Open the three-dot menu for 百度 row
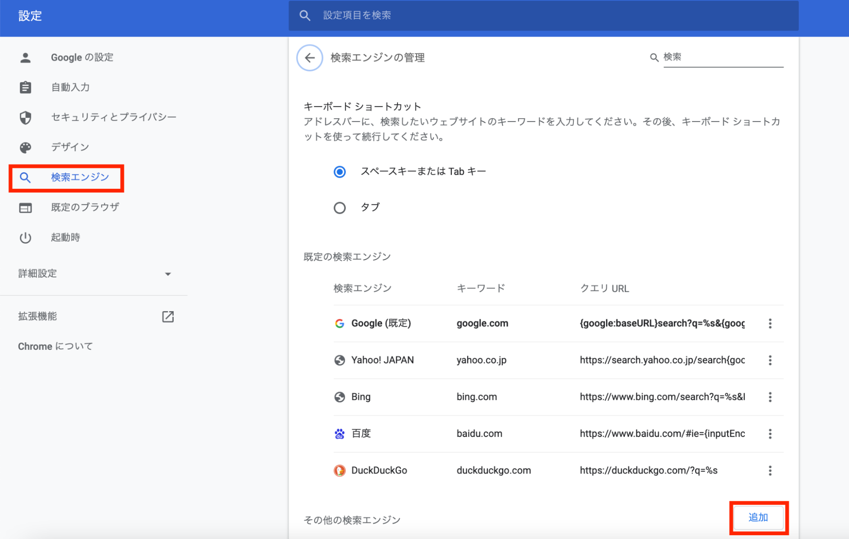Image resolution: width=849 pixels, height=539 pixels. coord(770,434)
